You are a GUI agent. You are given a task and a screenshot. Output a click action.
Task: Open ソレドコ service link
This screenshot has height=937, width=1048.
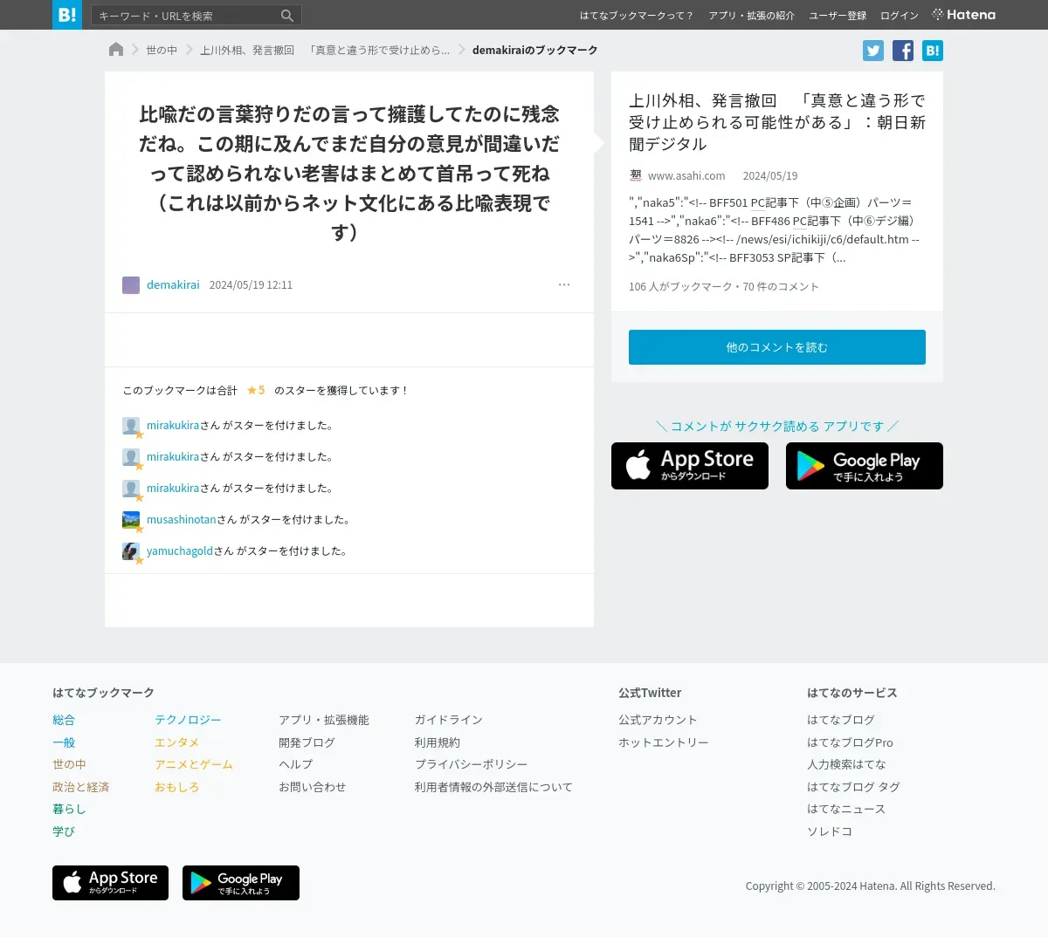830,831
